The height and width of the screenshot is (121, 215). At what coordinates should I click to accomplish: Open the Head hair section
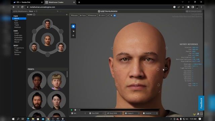point(16,33)
